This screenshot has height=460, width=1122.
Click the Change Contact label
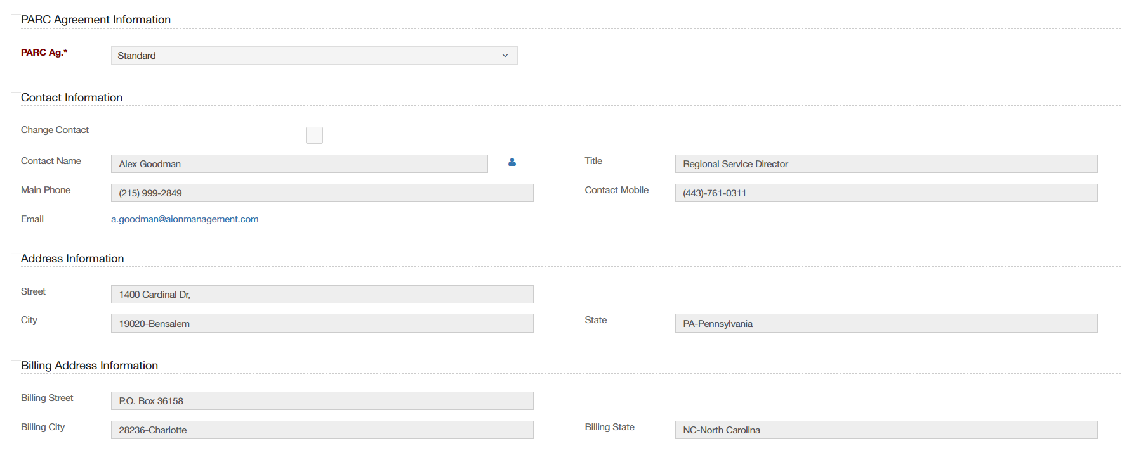pos(55,130)
